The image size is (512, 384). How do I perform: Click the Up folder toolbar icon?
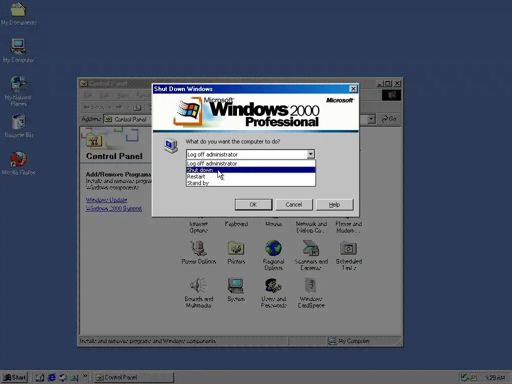pyautogui.click(x=137, y=107)
